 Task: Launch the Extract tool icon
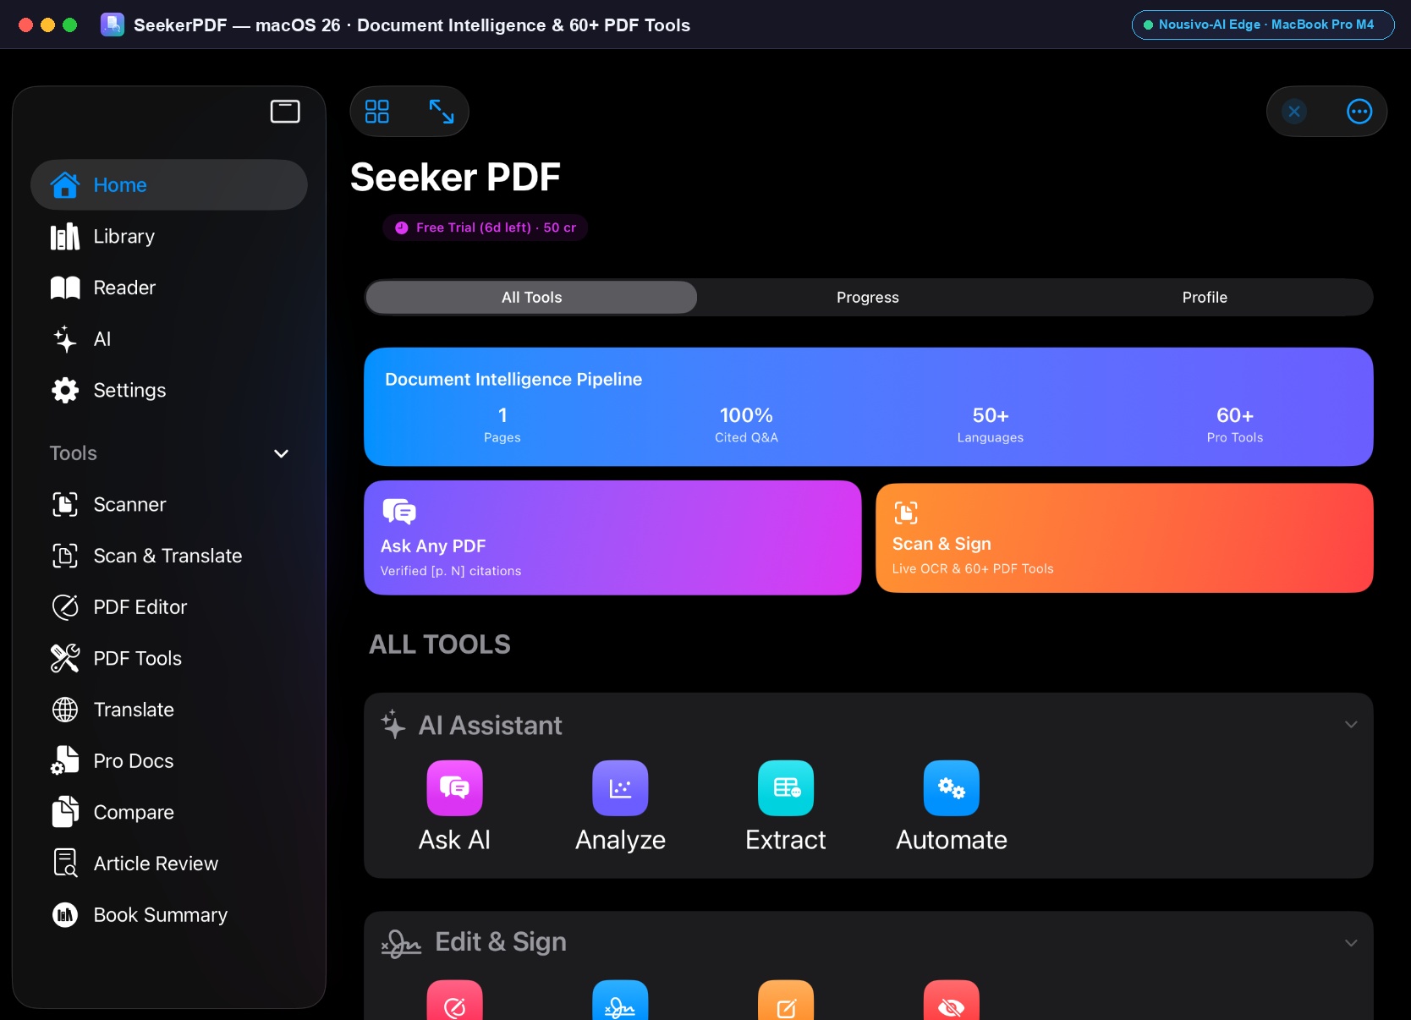[786, 788]
